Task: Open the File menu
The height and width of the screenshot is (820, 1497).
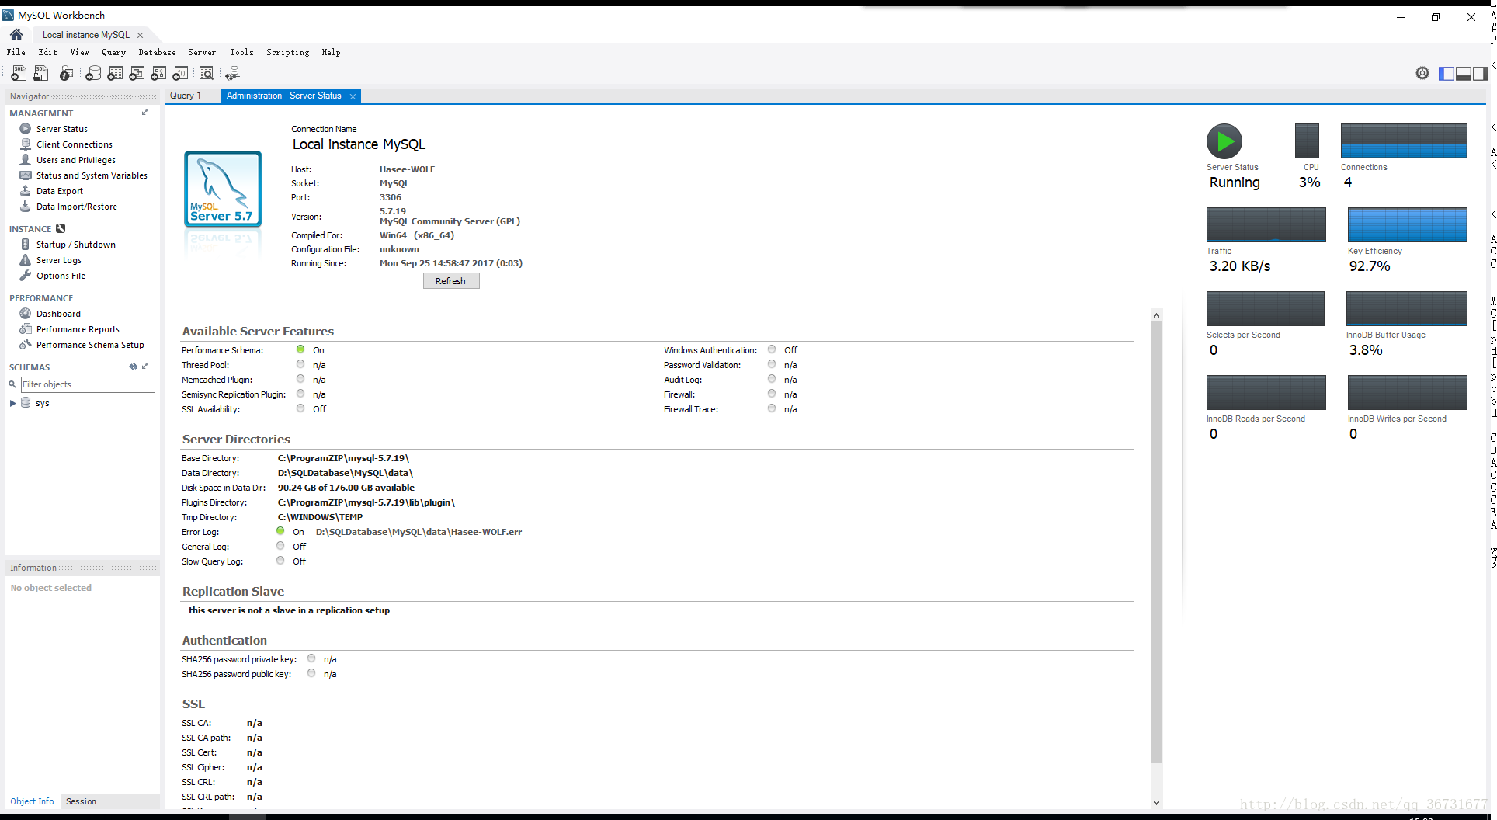Action: tap(16, 52)
